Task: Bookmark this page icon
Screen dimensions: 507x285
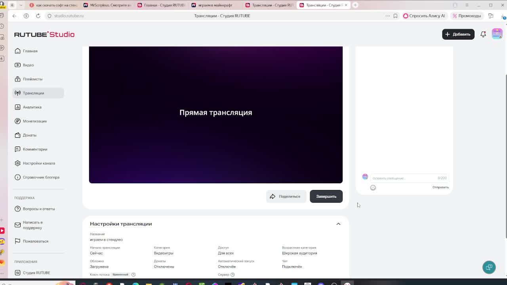Action: point(395,16)
